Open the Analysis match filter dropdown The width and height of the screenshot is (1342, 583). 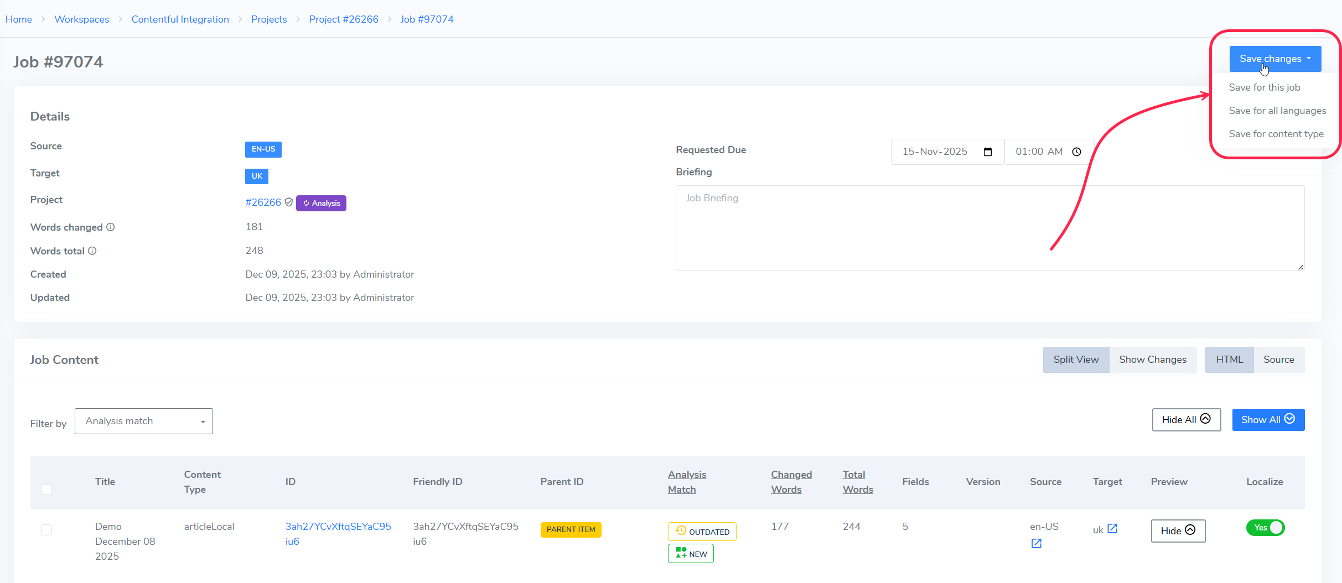(x=144, y=421)
